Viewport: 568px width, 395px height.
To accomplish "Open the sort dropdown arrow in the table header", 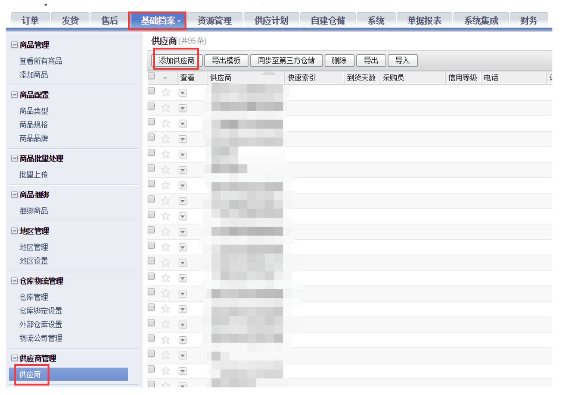I will [165, 78].
